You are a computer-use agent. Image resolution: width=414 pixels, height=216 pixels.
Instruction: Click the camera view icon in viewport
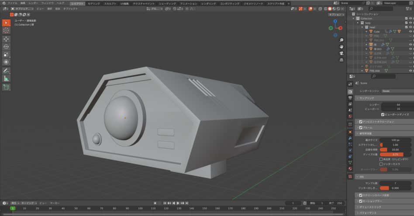(x=341, y=53)
